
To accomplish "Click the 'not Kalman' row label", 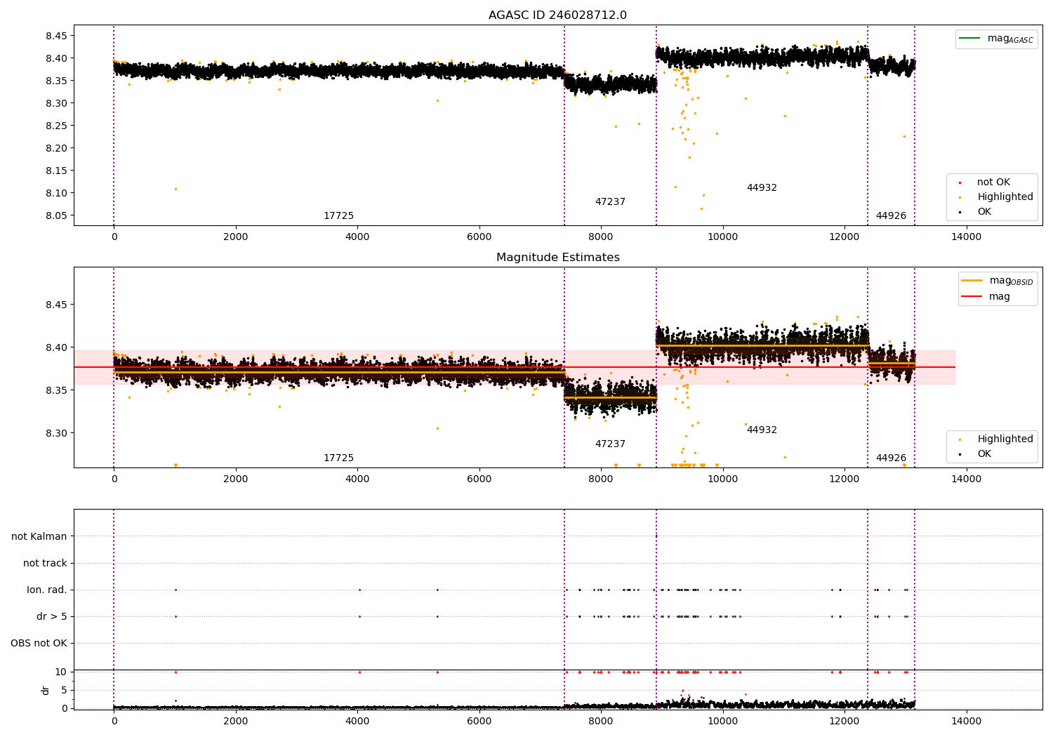I will tap(39, 536).
